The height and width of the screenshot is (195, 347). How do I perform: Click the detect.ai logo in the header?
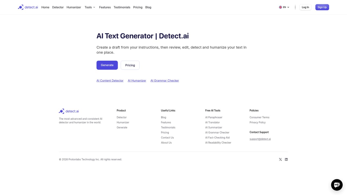tap(28, 7)
